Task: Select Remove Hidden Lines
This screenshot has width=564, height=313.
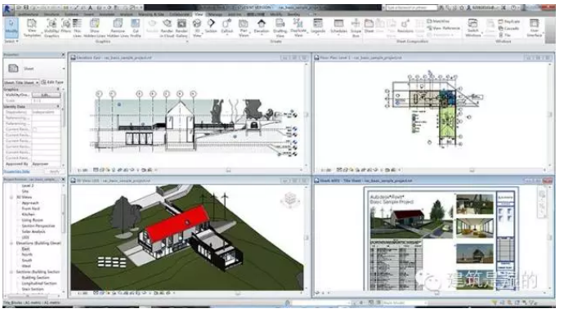Action: click(x=118, y=28)
